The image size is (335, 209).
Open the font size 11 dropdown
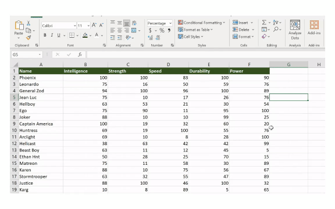coord(88,26)
